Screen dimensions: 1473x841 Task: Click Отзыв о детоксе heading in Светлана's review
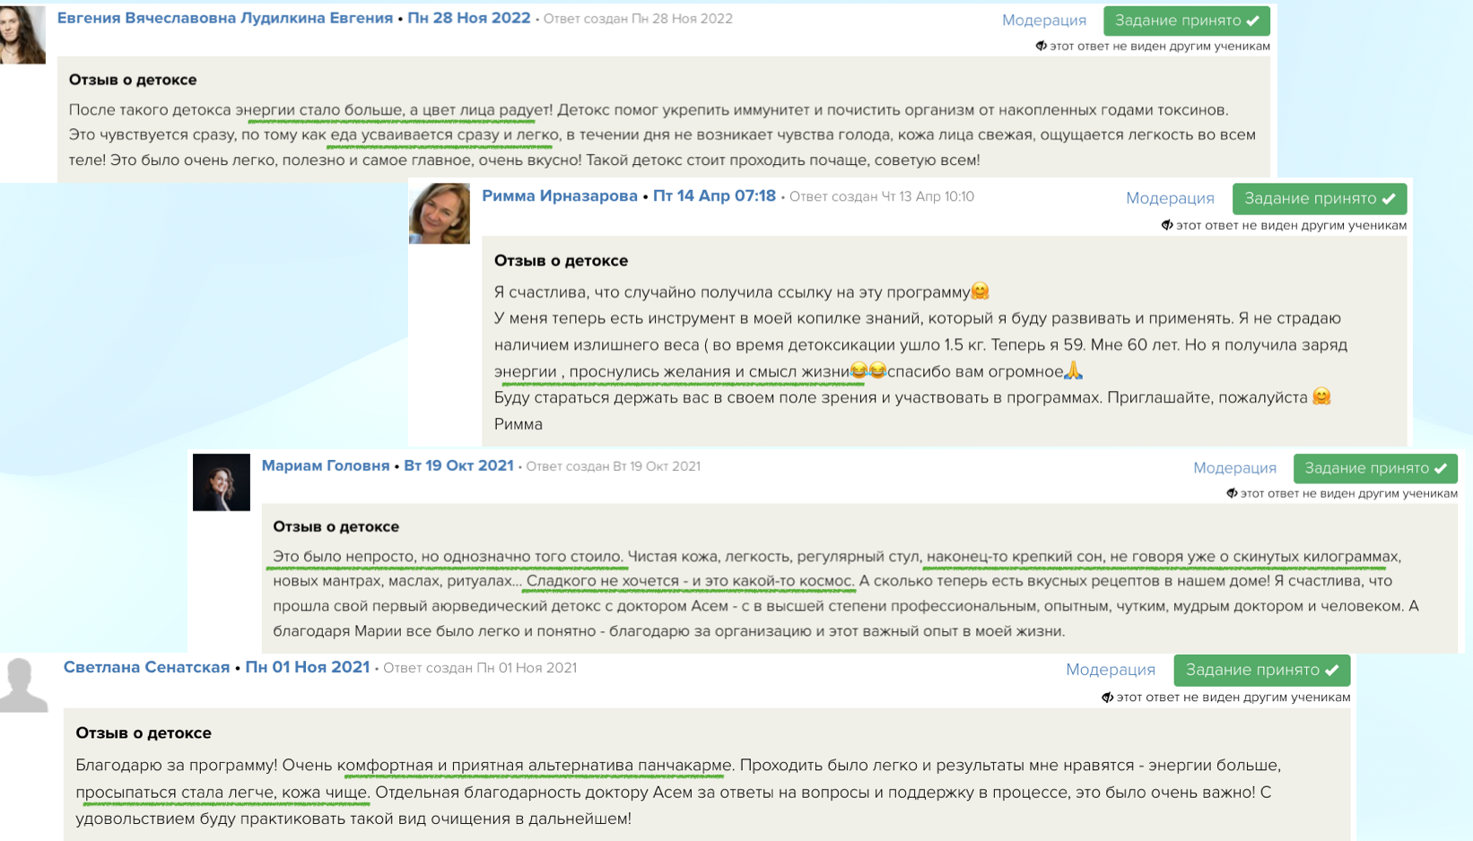(x=144, y=733)
